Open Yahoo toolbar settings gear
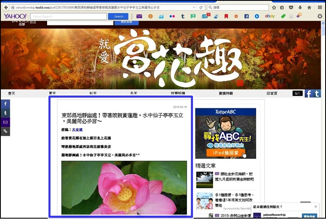Viewport: 326px width, 219px height. [x=320, y=16]
